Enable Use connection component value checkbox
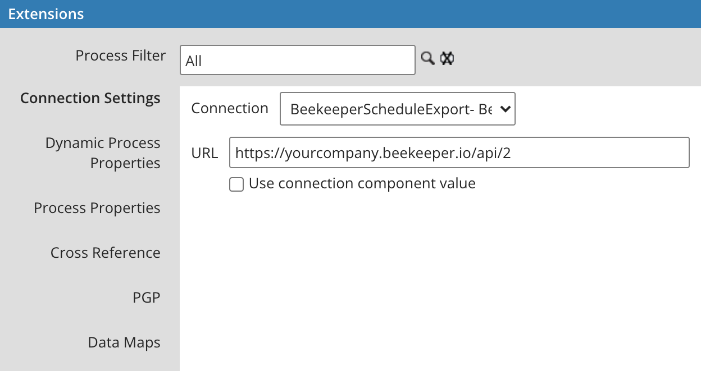This screenshot has width=701, height=371. [x=236, y=184]
